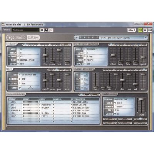The height and width of the screenshot is (154, 154).
Task: Click the program button in master section
Action: [125, 123]
